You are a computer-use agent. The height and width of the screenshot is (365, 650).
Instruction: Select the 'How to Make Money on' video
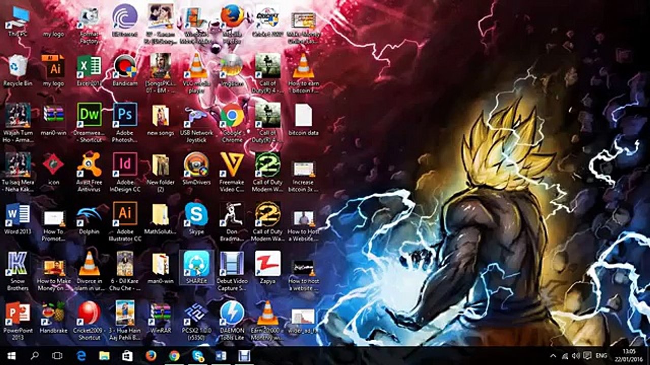pos(53,274)
